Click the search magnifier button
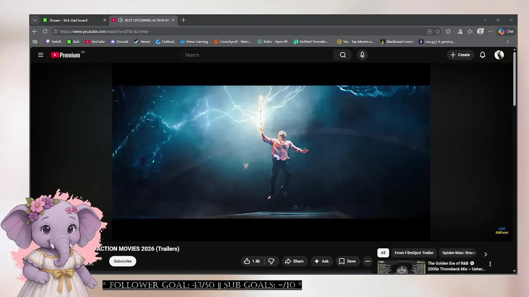529x297 pixels. (x=343, y=55)
